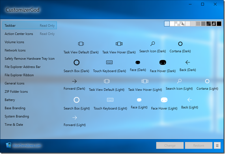225x154 pixels.
Task: Switch to the Volume Icons category
Action: pyautogui.click(x=30, y=42)
